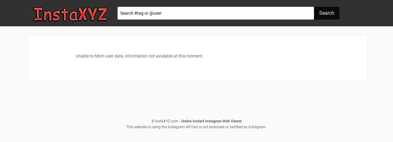Image resolution: width=393 pixels, height=142 pixels.
Task: Click the placeholder text 'Search #tag or @user'
Action: tap(141, 13)
